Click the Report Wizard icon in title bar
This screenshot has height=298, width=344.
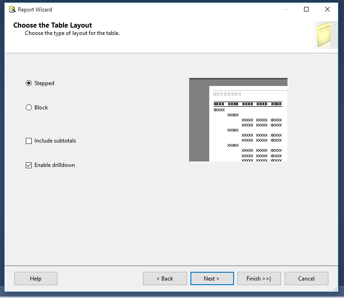click(12, 9)
